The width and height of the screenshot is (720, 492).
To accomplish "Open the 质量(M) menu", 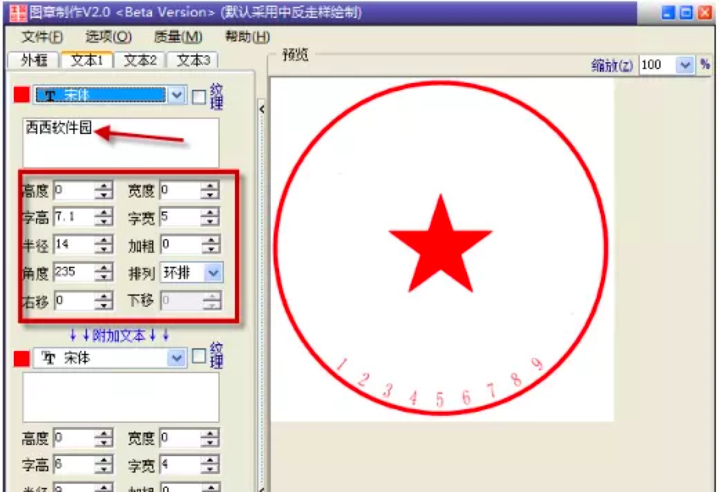I will (178, 37).
